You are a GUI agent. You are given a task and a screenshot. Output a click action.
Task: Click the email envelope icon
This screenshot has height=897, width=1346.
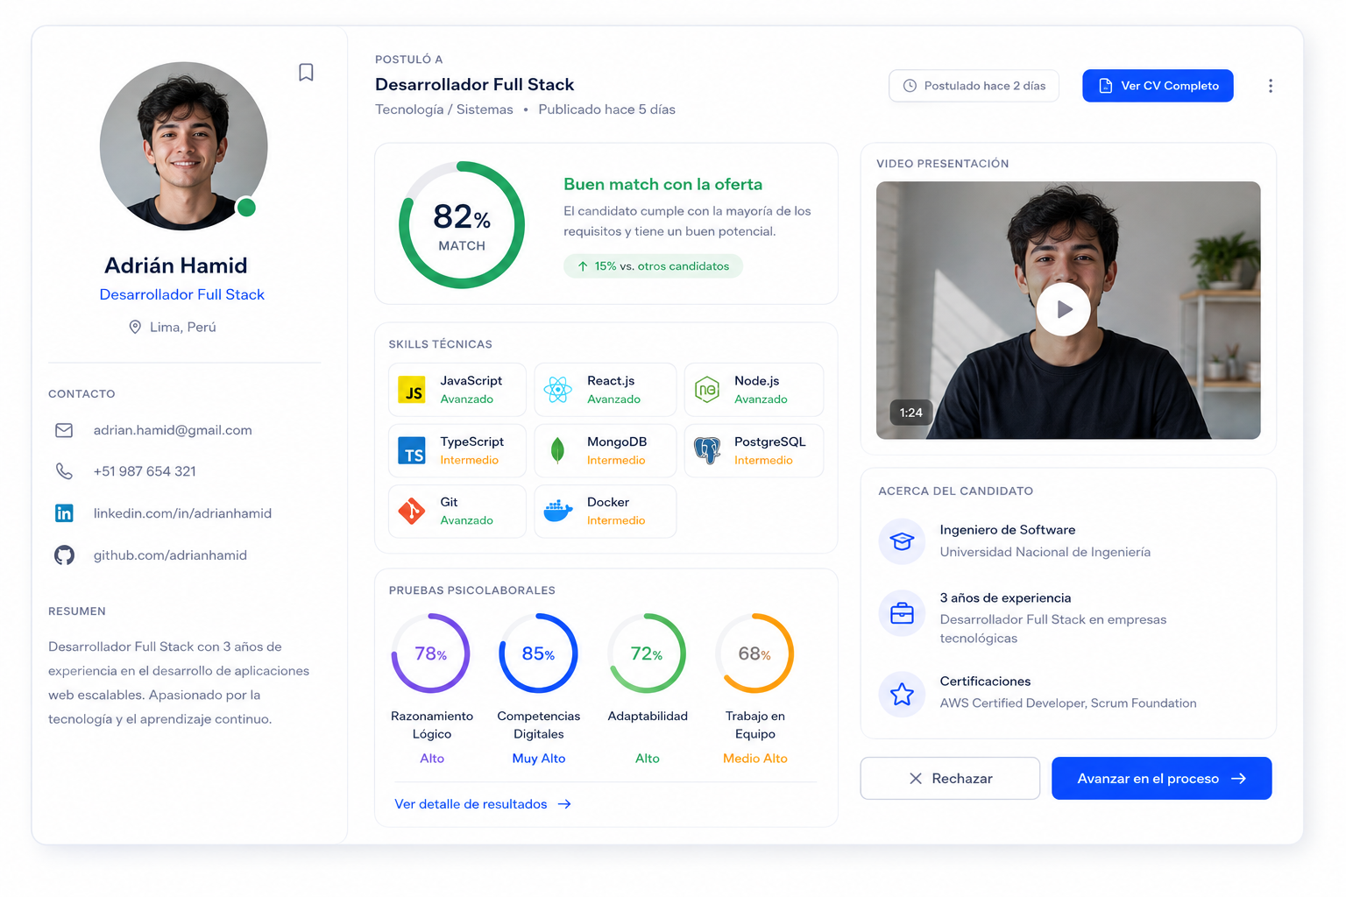[64, 430]
